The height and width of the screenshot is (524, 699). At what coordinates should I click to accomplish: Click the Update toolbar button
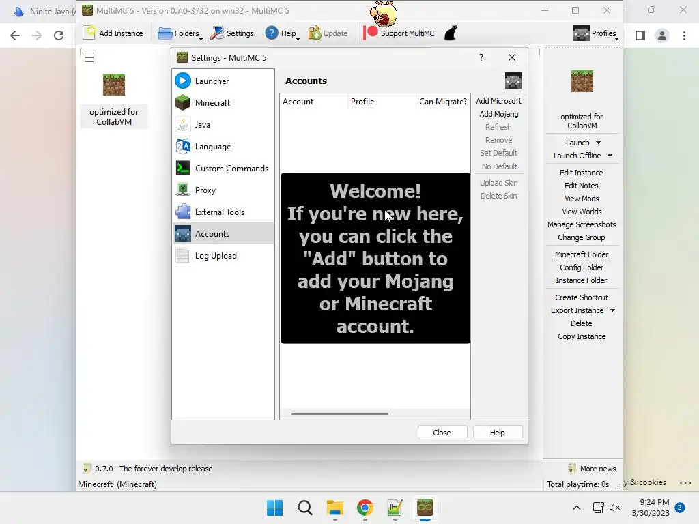328,33
